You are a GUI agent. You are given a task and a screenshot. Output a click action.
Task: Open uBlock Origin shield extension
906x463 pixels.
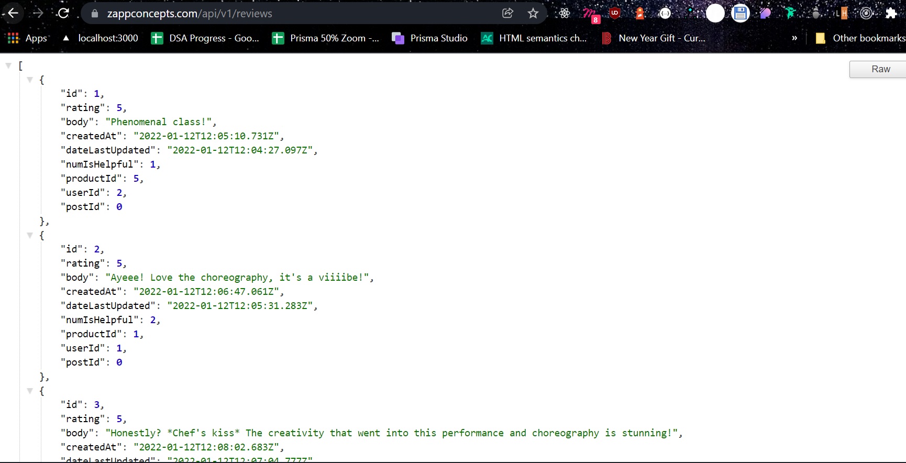tap(615, 13)
